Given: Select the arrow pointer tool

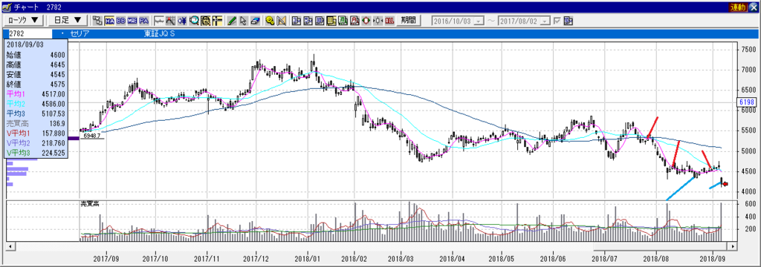Looking at the screenshot, I should (x=244, y=20).
